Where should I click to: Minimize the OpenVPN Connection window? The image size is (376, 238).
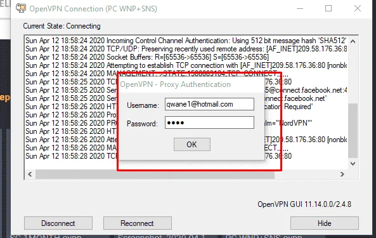point(300,8)
